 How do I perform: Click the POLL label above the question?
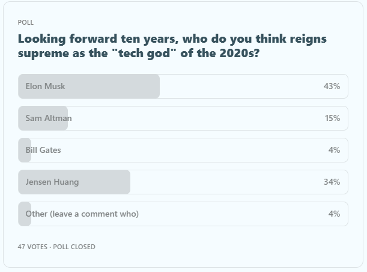pyautogui.click(x=26, y=22)
